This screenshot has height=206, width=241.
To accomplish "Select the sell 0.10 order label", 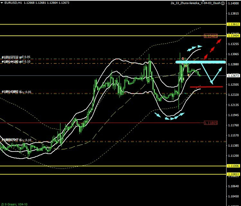I will [x=16, y=61].
